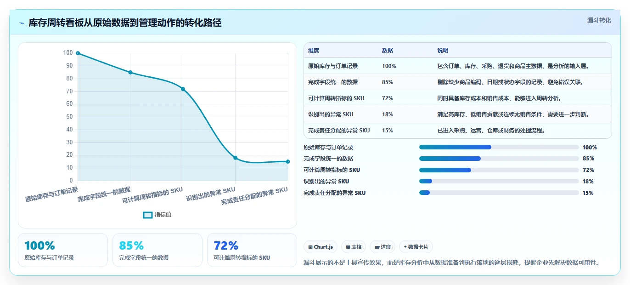Screen dimensions: 630x285
Task: Click the dashboard title 库存周转看板从原始数据到管理动作的转化路径
Action: (125, 23)
